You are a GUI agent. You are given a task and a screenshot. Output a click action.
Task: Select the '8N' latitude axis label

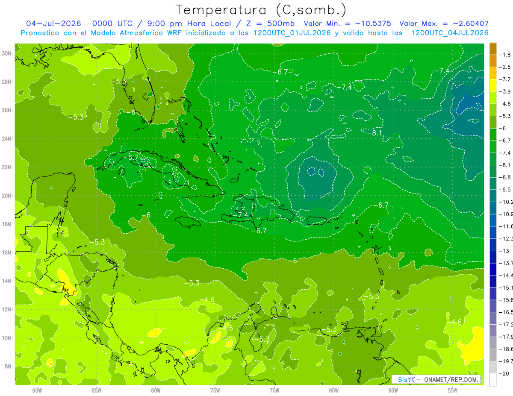tap(8, 366)
